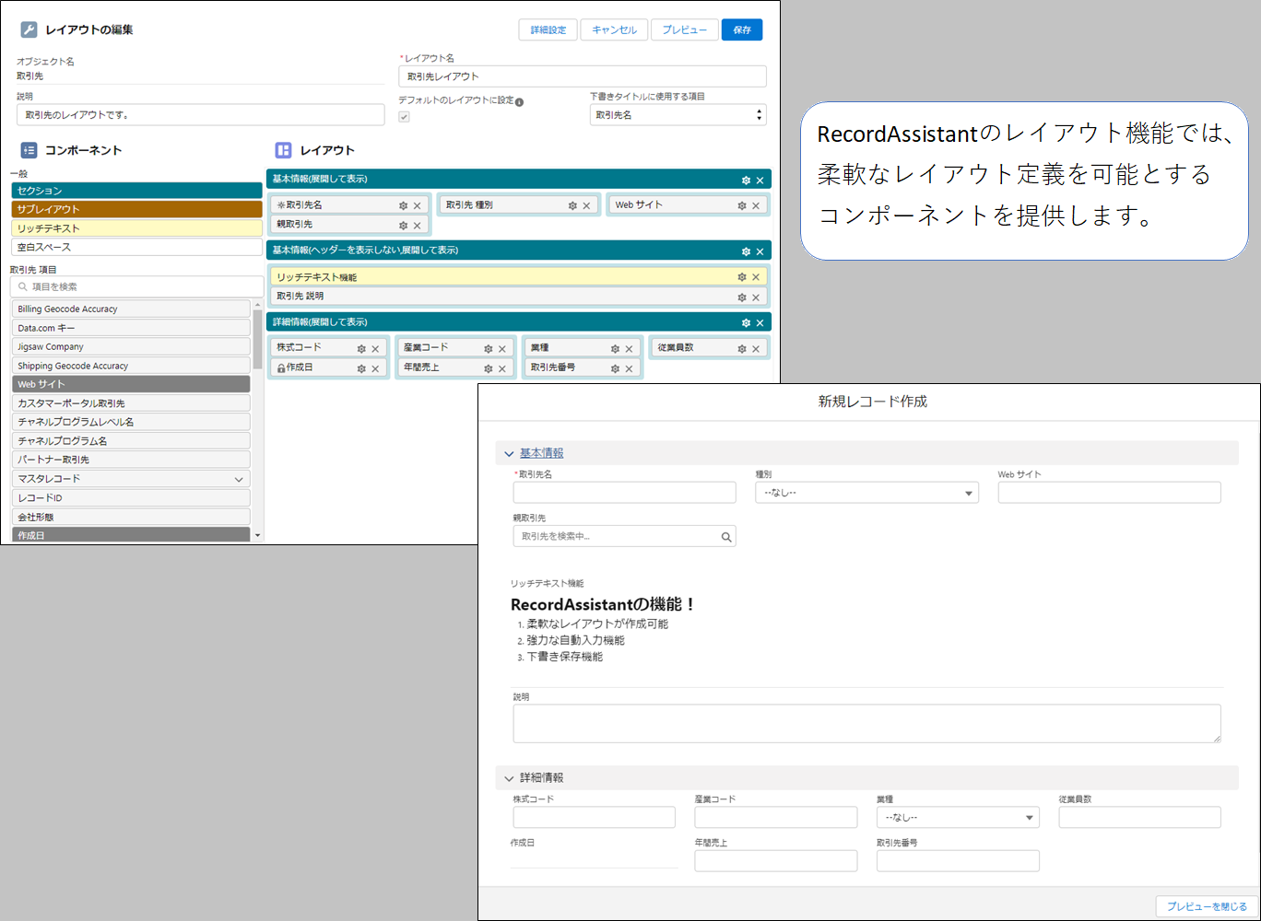Viewport: 1261px width, 921px height.
Task: Open gear settings for 親取引先 field
Action: [403, 225]
